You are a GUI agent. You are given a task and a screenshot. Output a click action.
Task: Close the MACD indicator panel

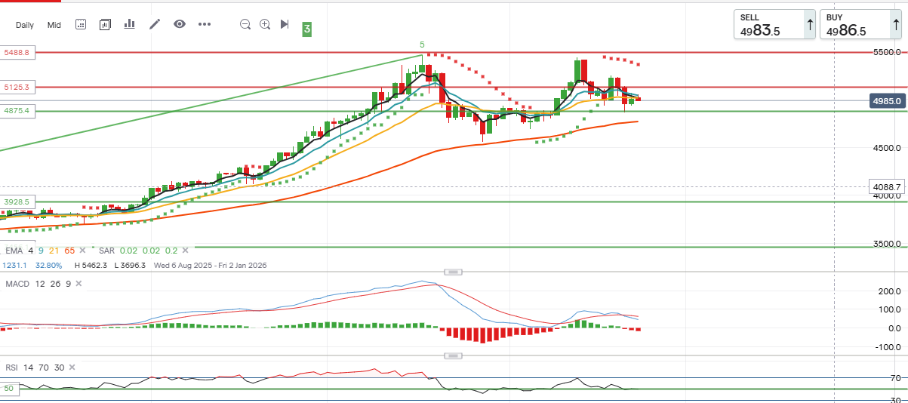tap(77, 284)
